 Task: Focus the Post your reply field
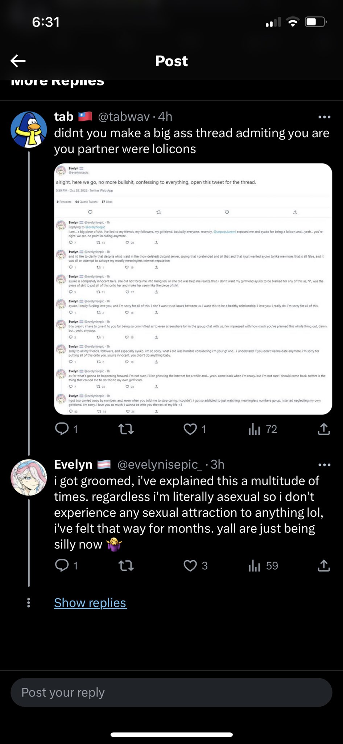(171, 692)
